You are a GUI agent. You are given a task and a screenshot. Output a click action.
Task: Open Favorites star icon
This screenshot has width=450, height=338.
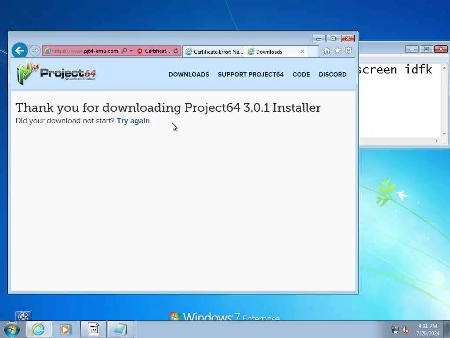click(337, 51)
